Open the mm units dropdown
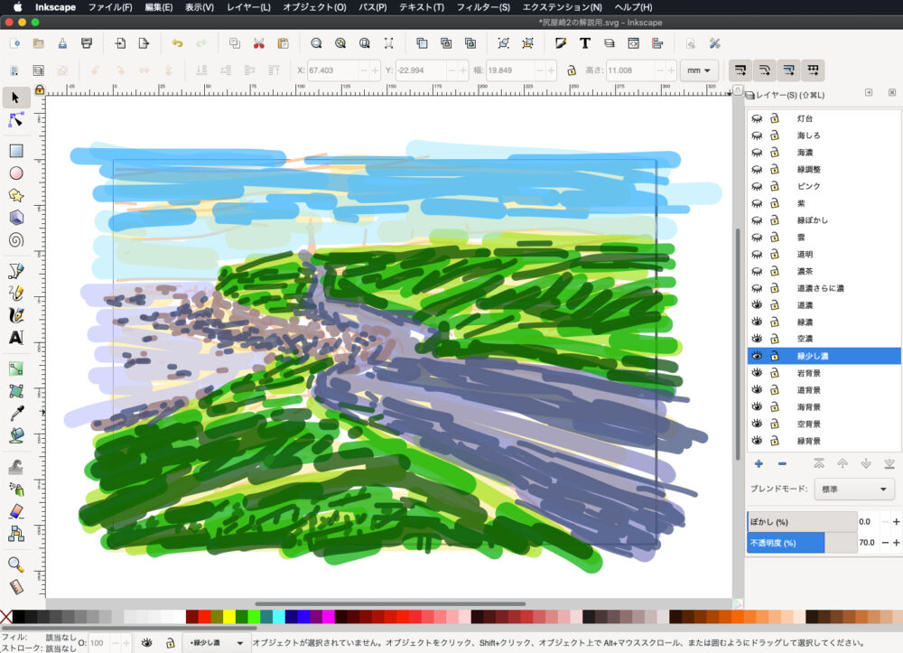 [699, 70]
